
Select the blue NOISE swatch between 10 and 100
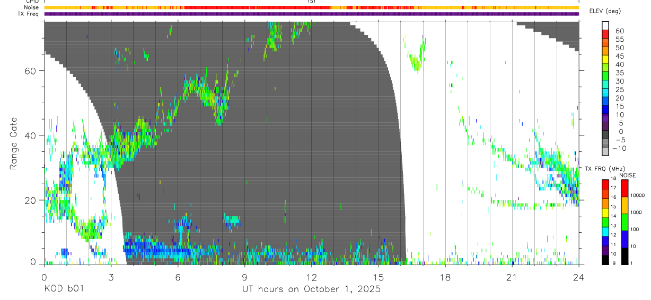624,239
